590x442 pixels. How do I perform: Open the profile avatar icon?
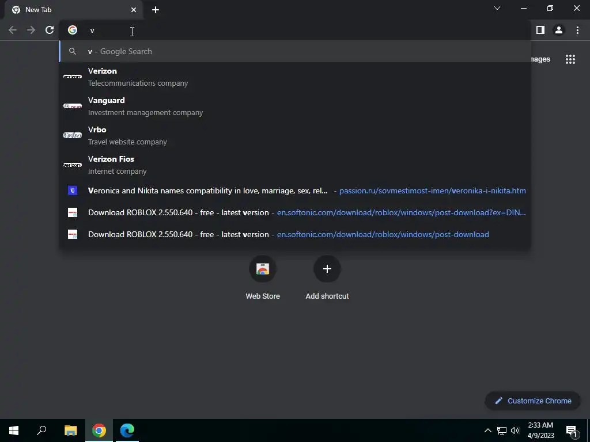[x=559, y=30]
